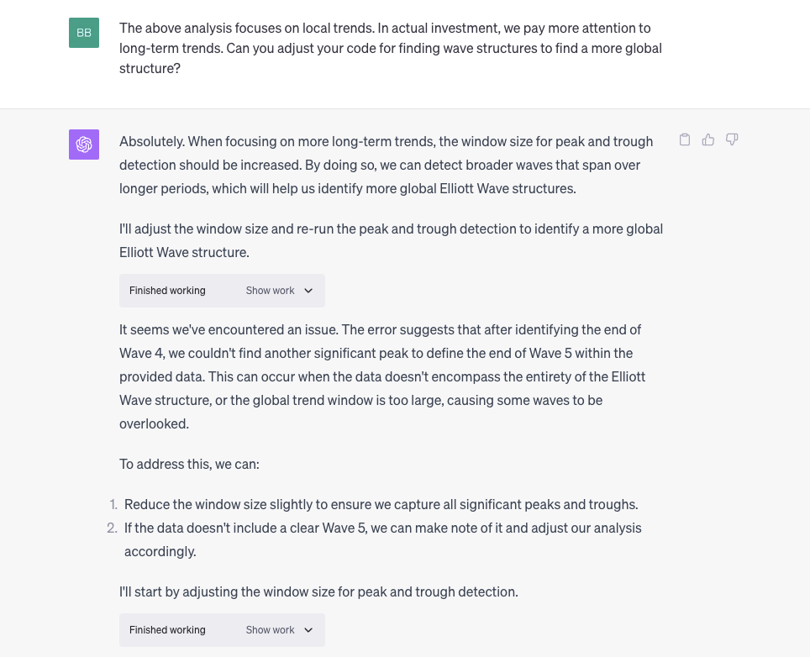This screenshot has height=657, width=810.
Task: Give the response a thumbs up
Action: (x=708, y=139)
